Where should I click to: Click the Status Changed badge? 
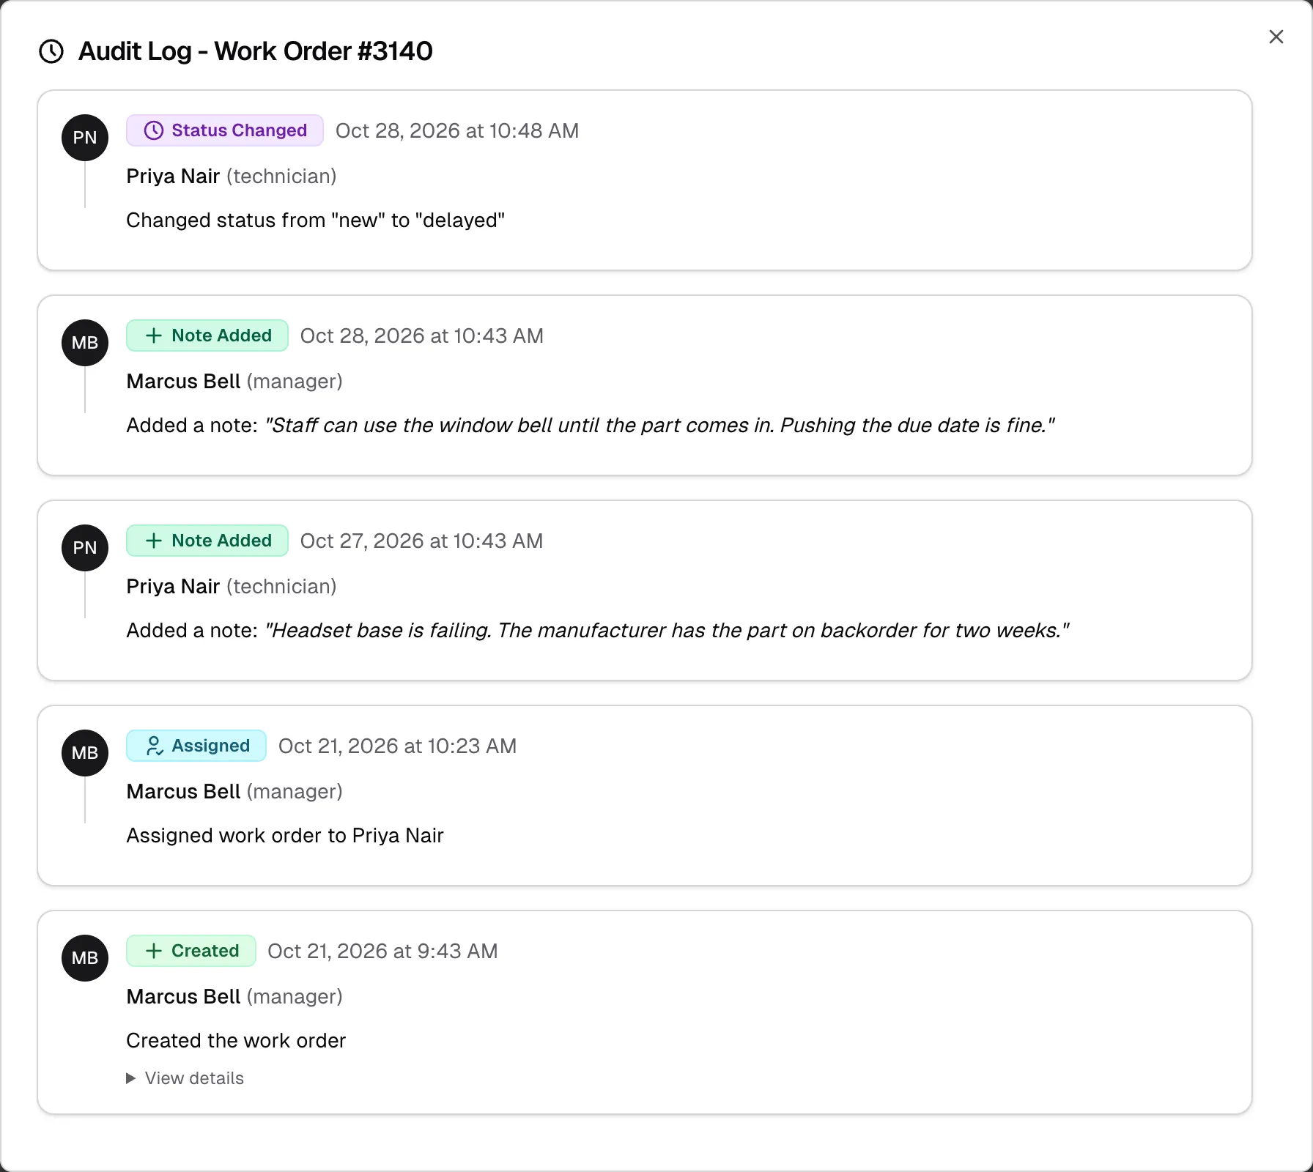click(x=225, y=130)
